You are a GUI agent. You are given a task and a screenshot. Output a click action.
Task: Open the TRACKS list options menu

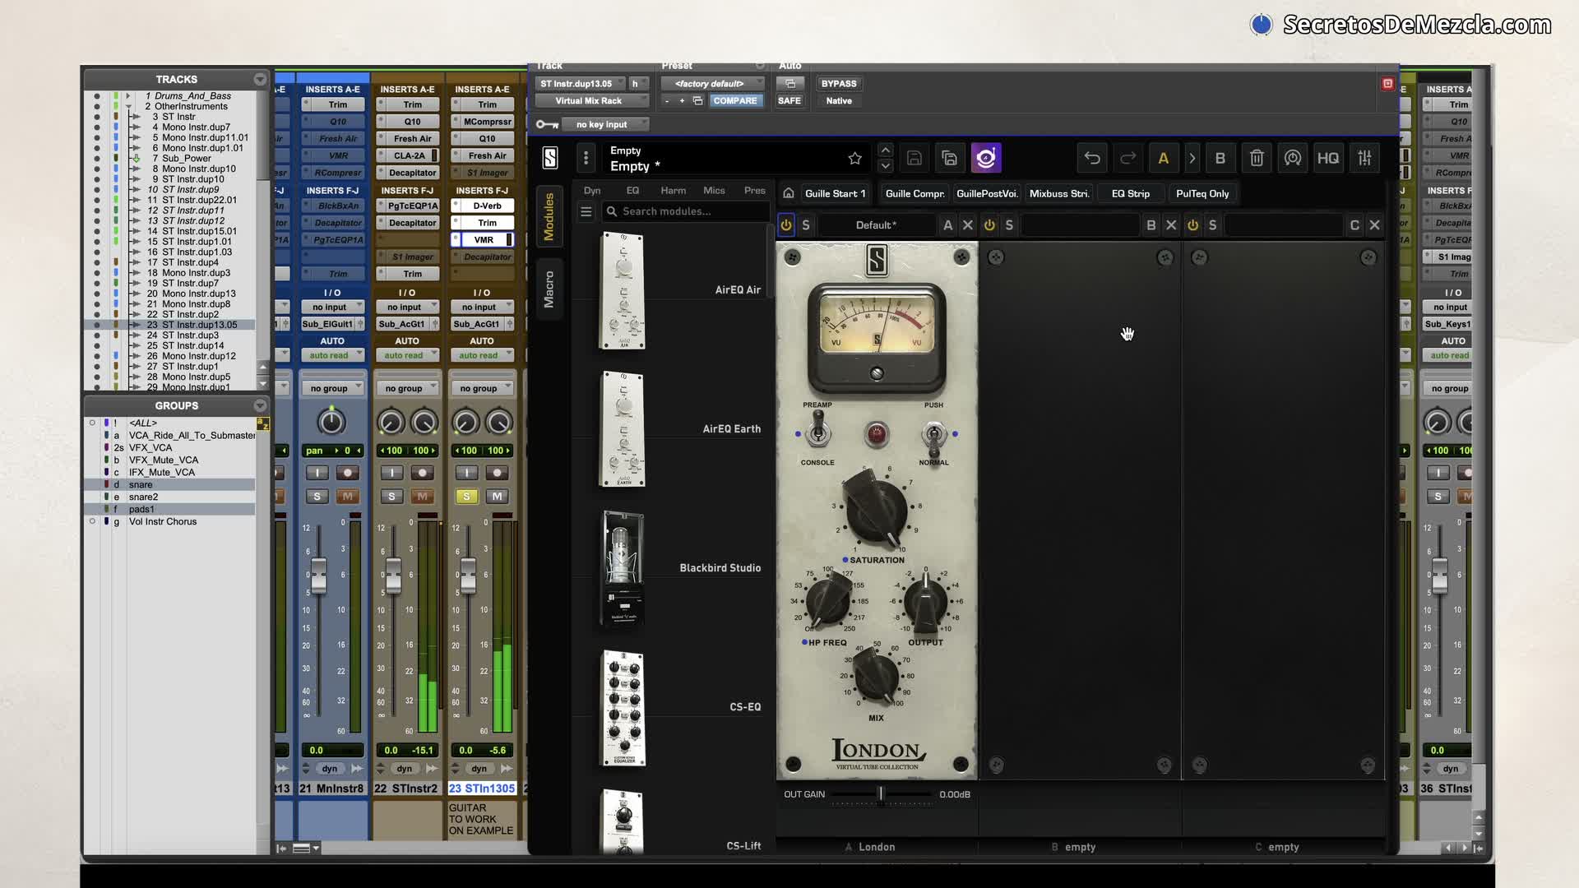click(x=260, y=80)
